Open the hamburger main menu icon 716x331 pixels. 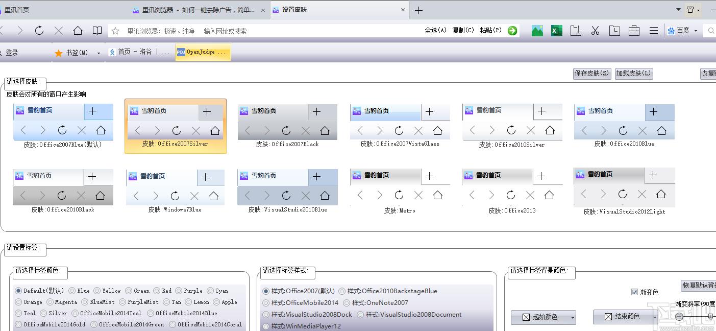(654, 31)
